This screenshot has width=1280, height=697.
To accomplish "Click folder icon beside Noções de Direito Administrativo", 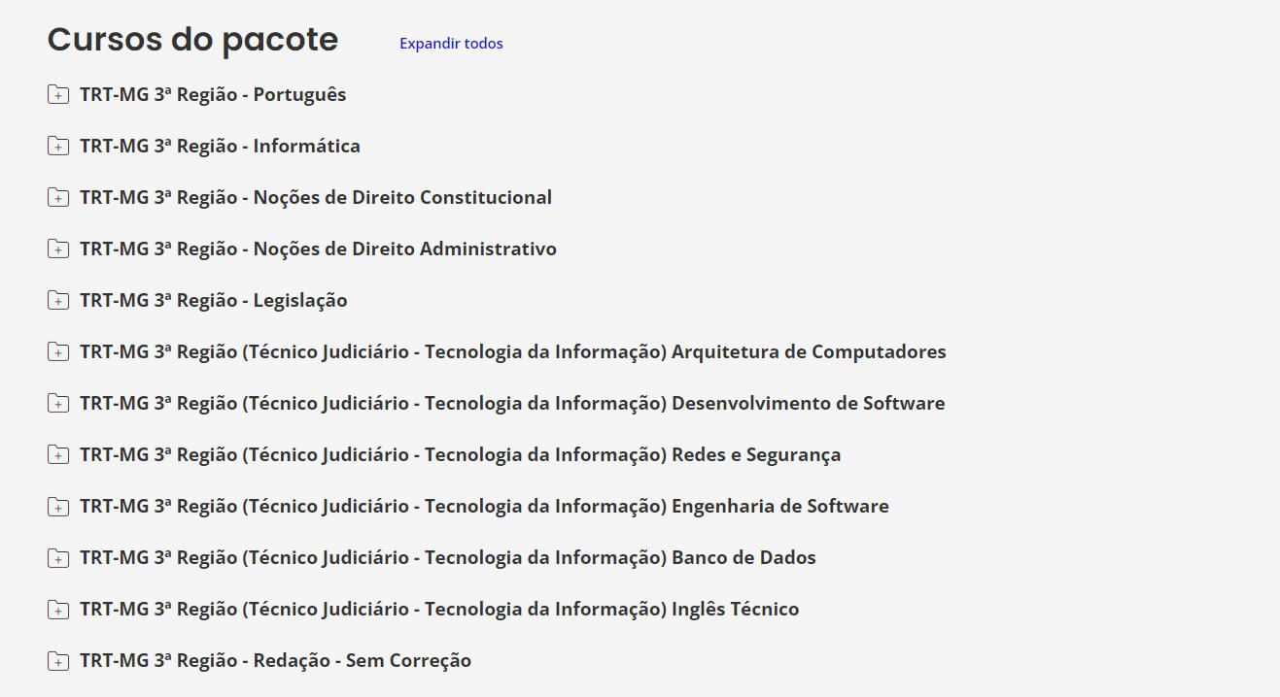I will [58, 249].
